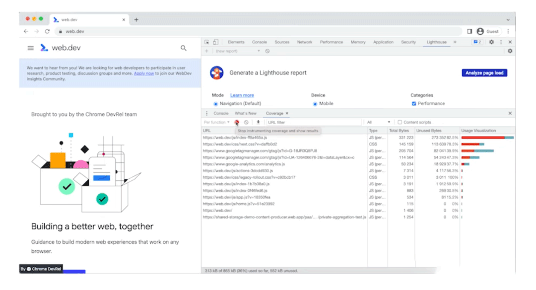
Task: Click the web.dev address bar
Action: (x=260, y=31)
